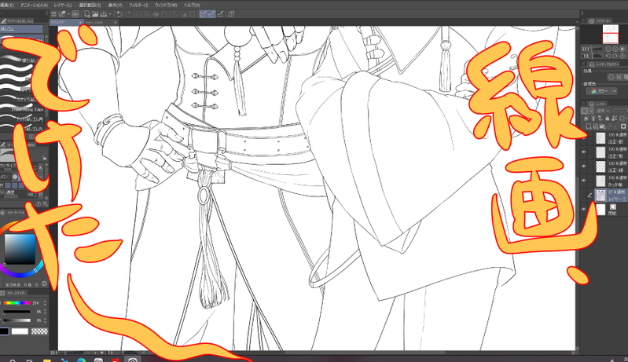
Task: Pick a color in the color wheel square
Action: pyautogui.click(x=20, y=248)
